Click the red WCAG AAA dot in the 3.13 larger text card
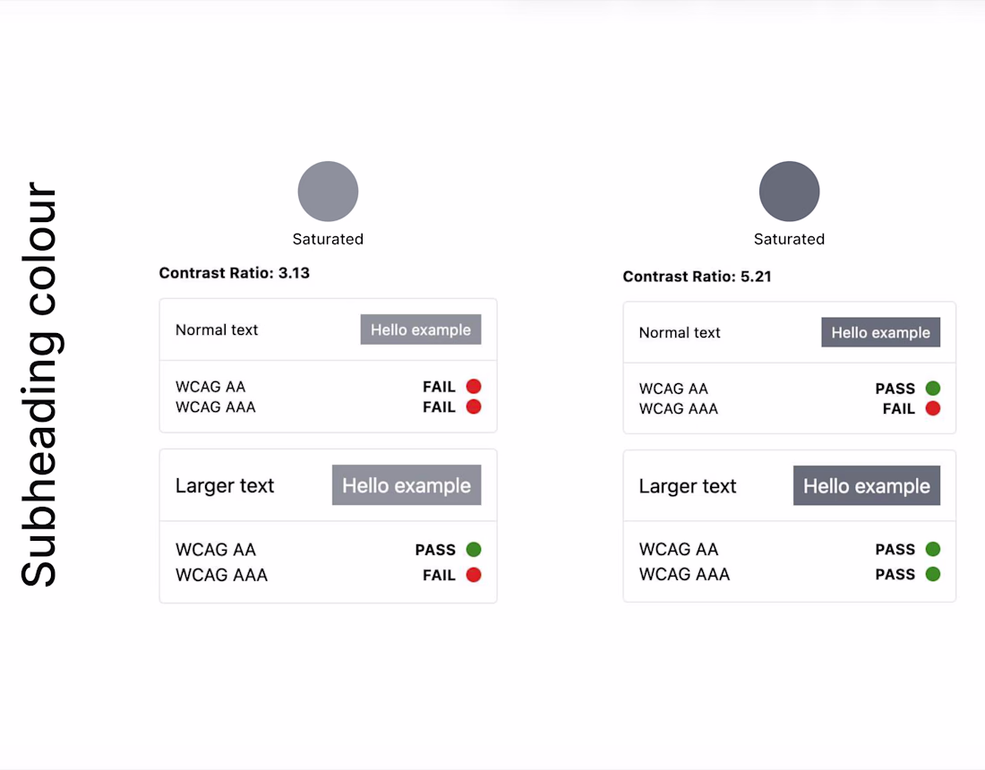The height and width of the screenshot is (770, 985). tap(474, 575)
